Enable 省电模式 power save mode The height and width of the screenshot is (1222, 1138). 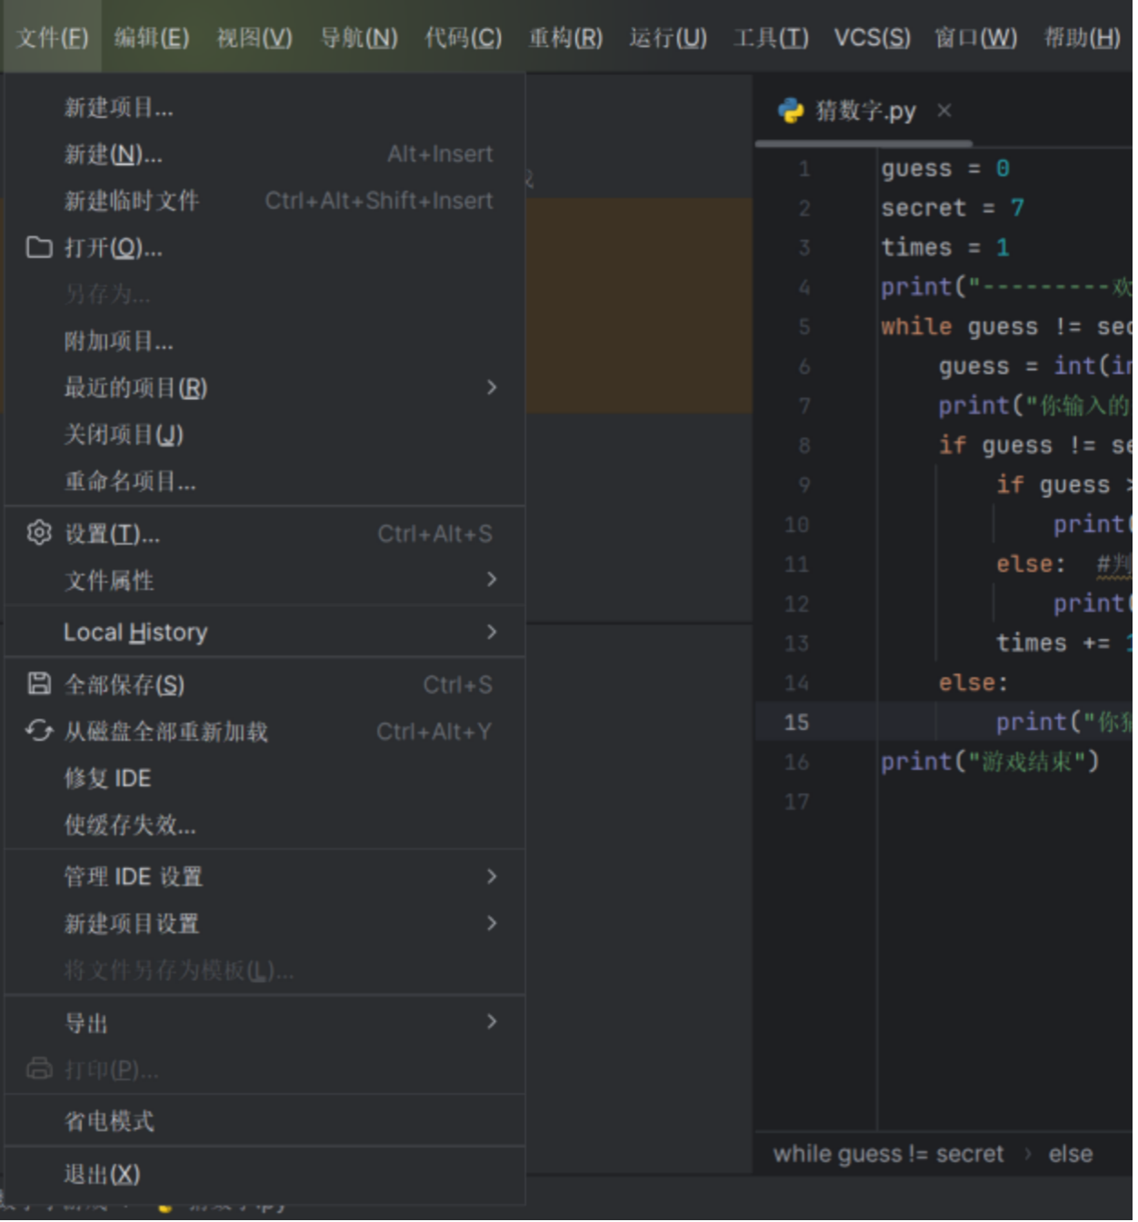(x=109, y=1121)
